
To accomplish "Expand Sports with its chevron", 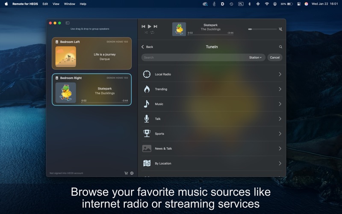I will tap(280, 134).
